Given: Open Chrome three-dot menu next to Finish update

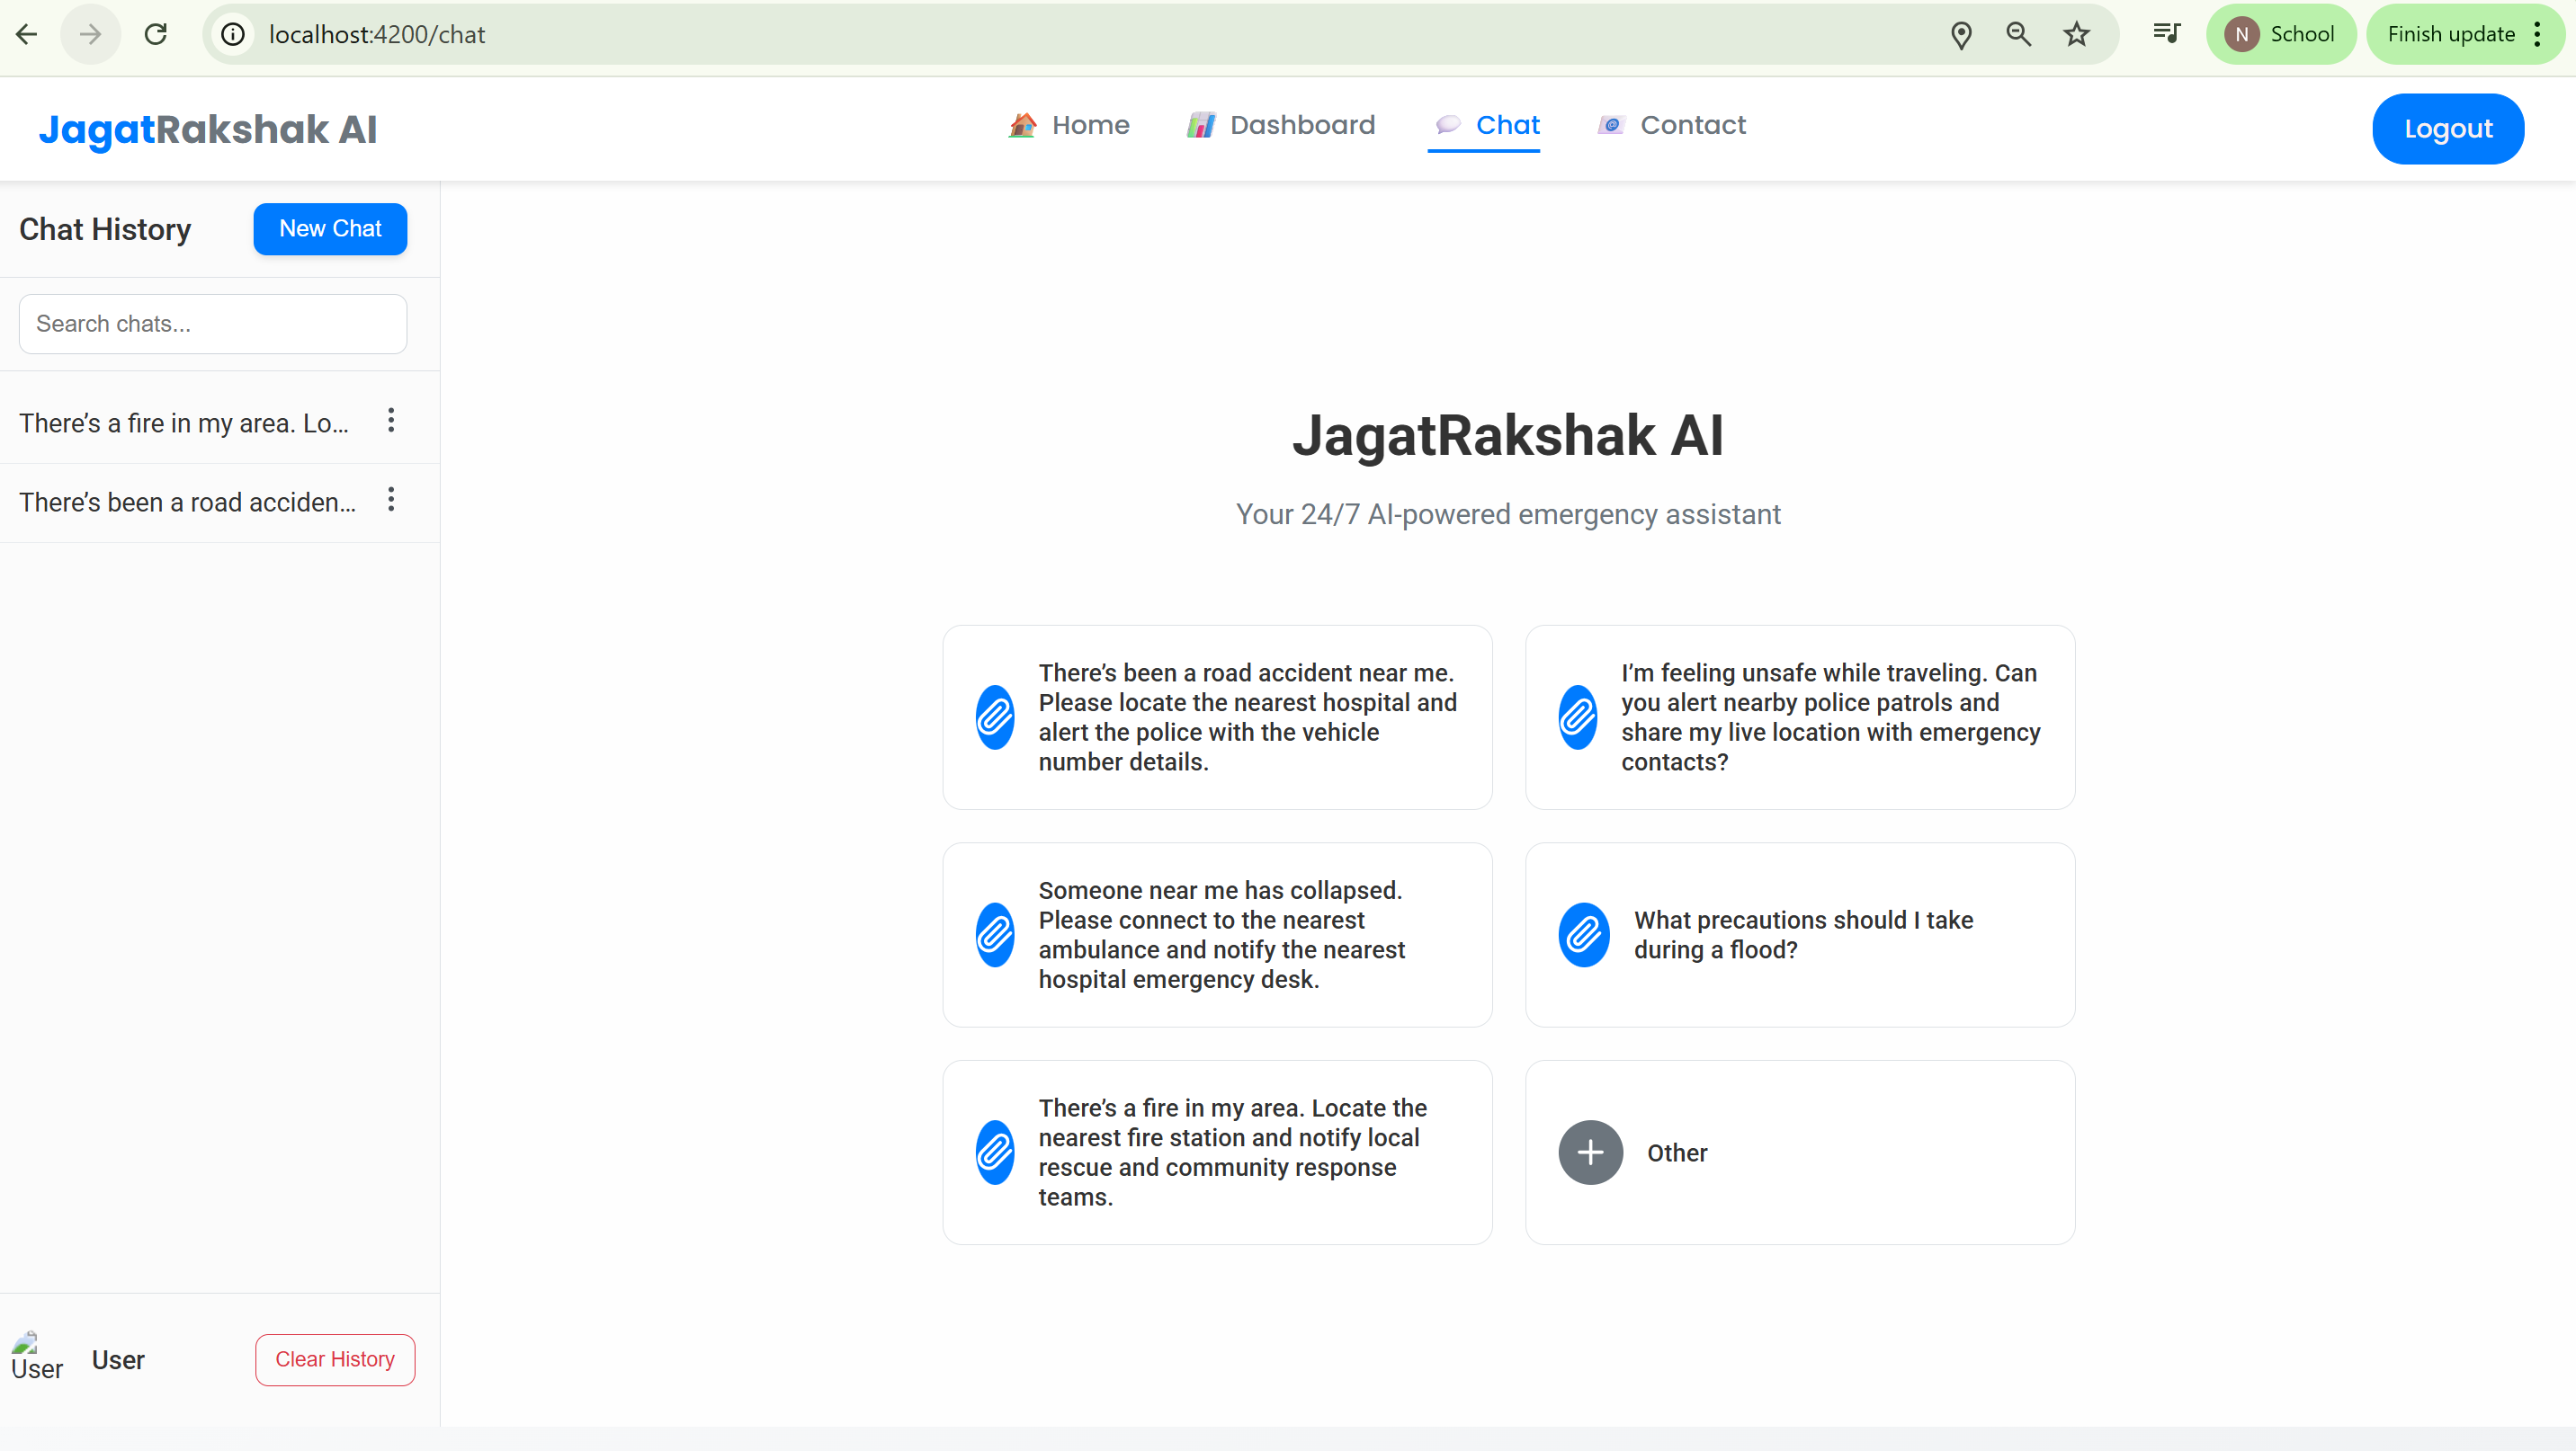Looking at the screenshot, I should pyautogui.click(x=2537, y=34).
